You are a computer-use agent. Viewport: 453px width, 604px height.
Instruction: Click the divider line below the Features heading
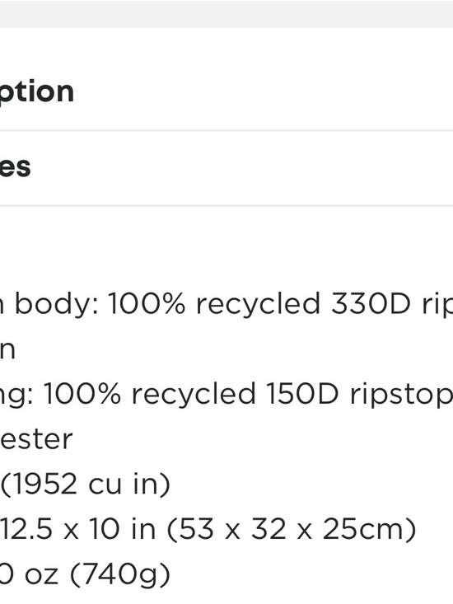[x=226, y=206]
